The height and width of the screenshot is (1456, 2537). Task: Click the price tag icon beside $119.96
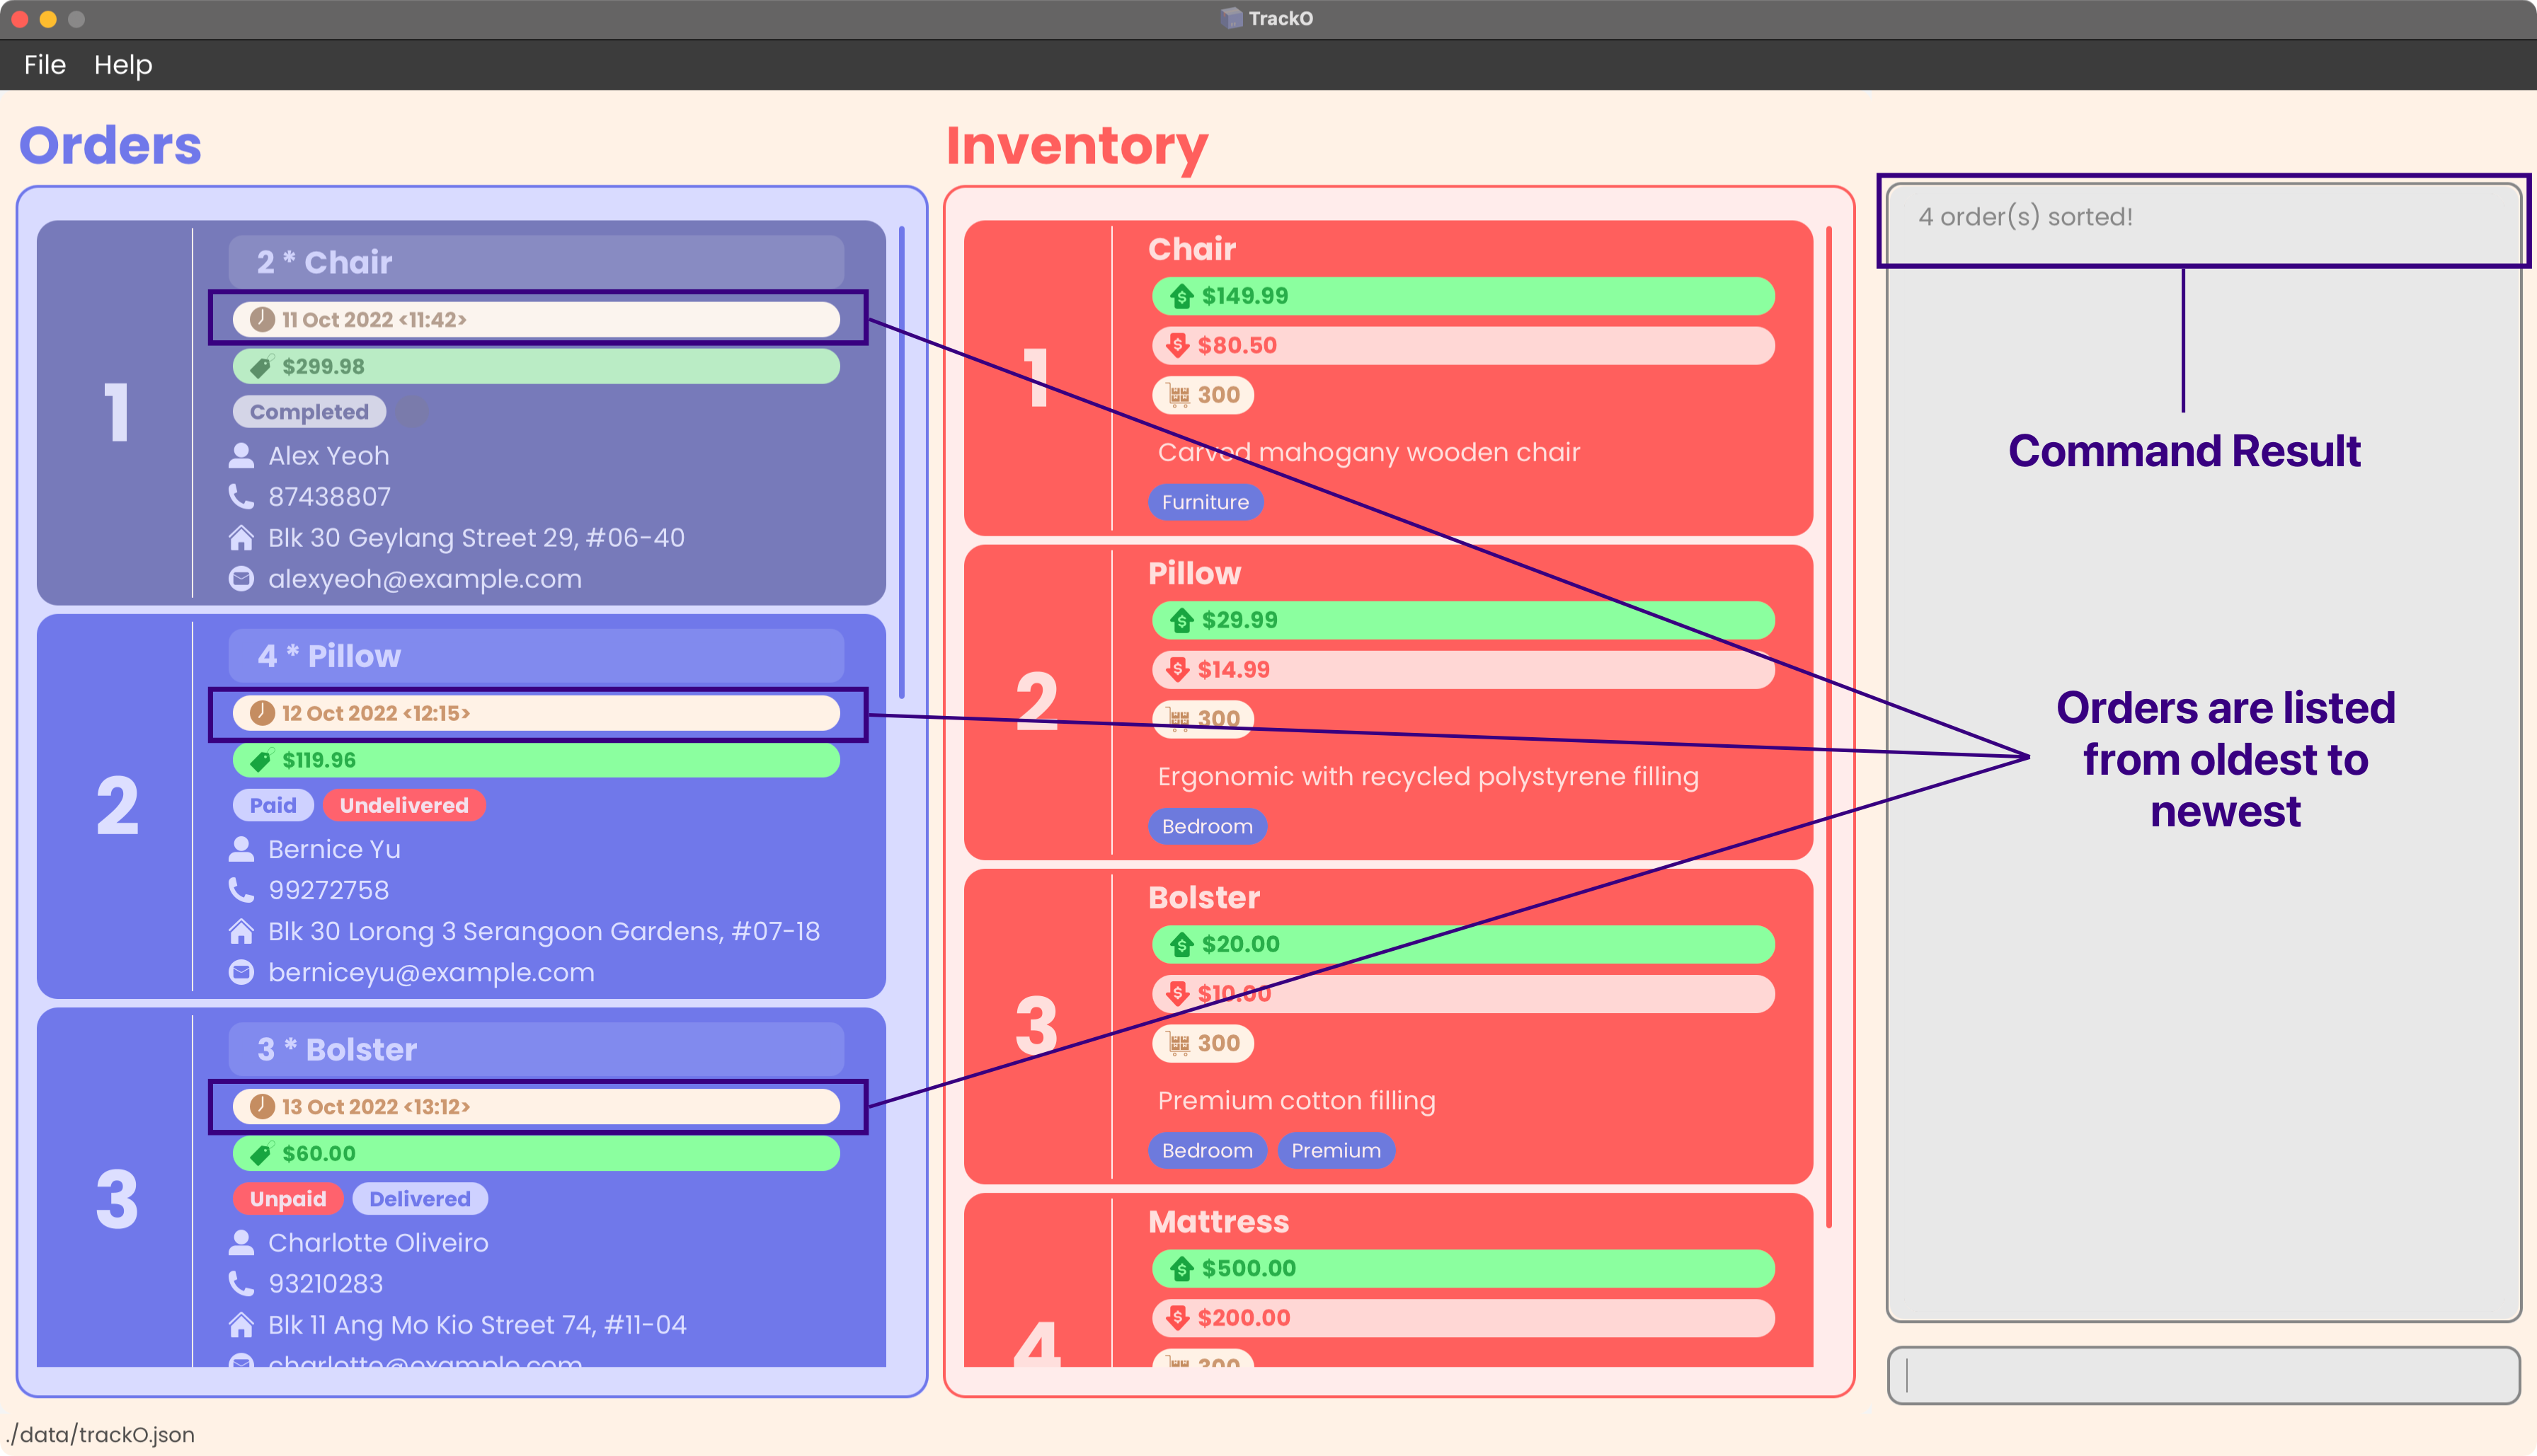pyautogui.click(x=261, y=761)
